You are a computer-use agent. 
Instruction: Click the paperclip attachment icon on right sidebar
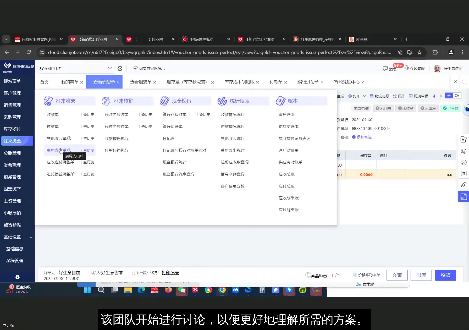(x=464, y=185)
